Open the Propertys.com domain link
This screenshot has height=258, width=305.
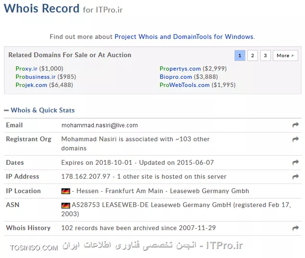point(180,69)
